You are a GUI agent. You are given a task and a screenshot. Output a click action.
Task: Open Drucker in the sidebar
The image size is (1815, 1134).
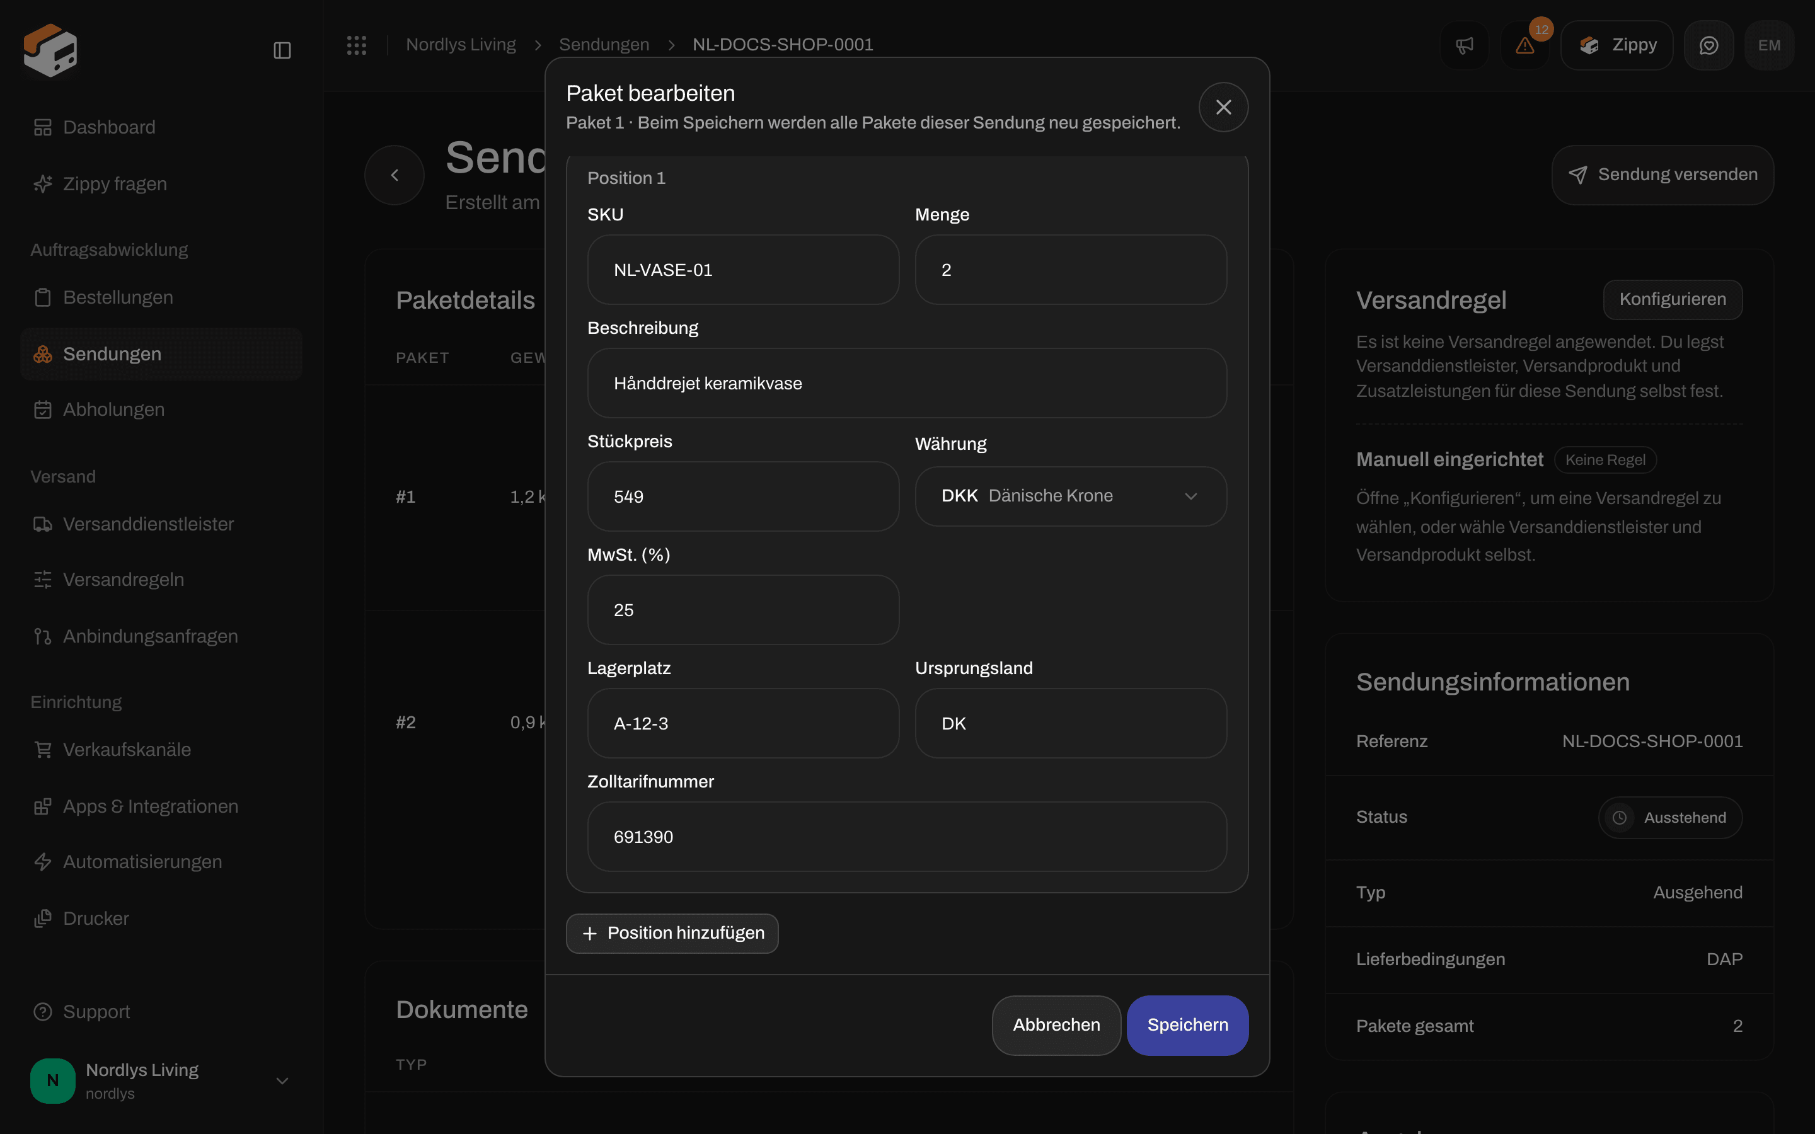161,919
